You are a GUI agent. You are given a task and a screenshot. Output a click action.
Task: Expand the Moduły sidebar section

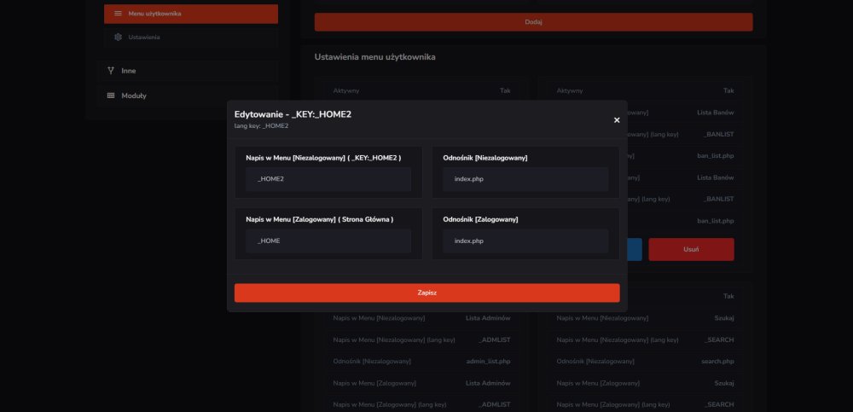click(188, 96)
